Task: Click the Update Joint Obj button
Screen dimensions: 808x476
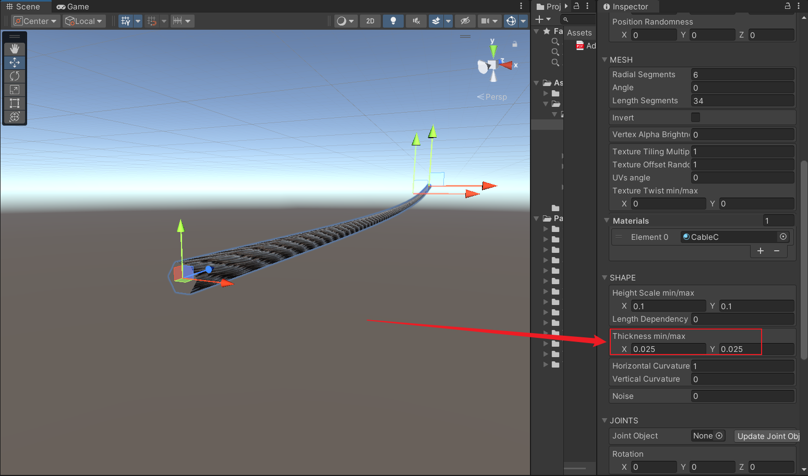Action: 767,436
